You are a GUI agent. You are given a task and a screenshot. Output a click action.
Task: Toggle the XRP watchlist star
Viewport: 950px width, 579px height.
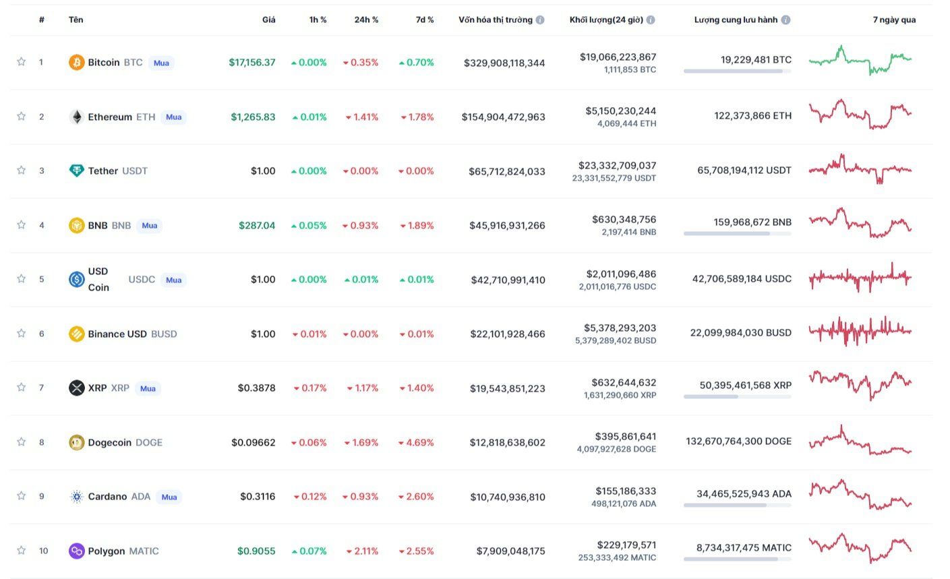click(22, 388)
